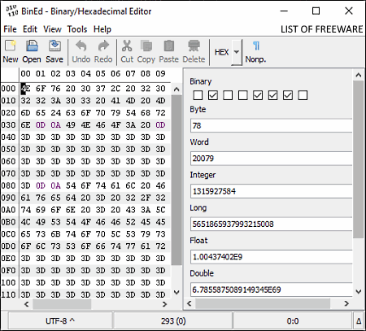
Task: Click values panel horizontal scroll right arrow
Action: point(346,303)
